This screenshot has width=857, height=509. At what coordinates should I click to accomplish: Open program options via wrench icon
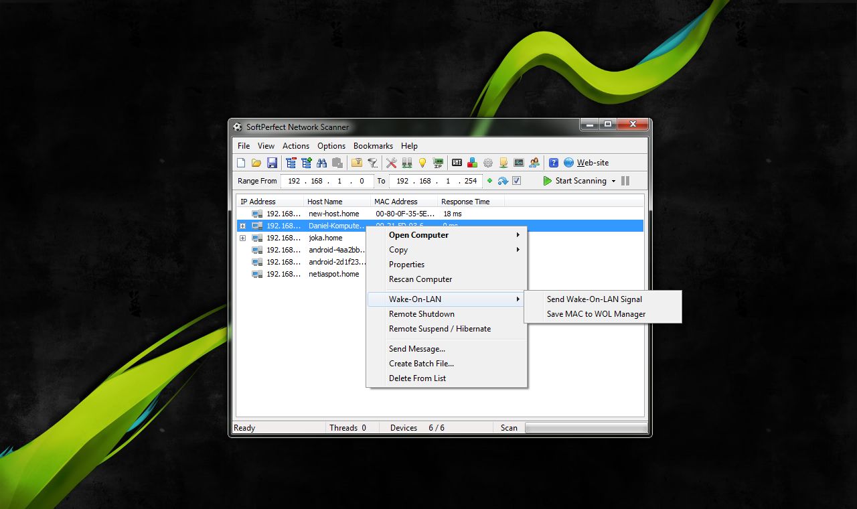tap(391, 163)
